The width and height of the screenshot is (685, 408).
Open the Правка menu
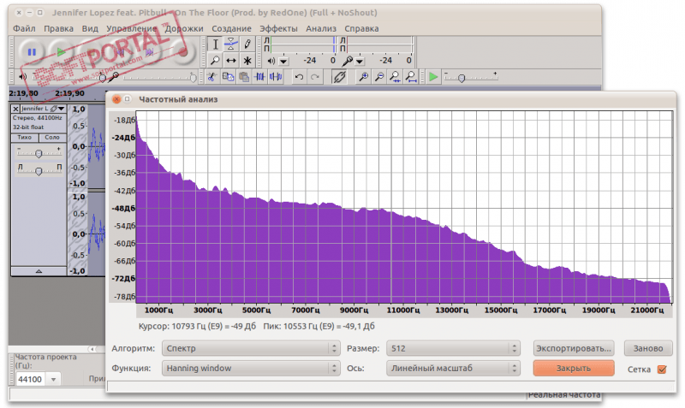[x=58, y=28]
